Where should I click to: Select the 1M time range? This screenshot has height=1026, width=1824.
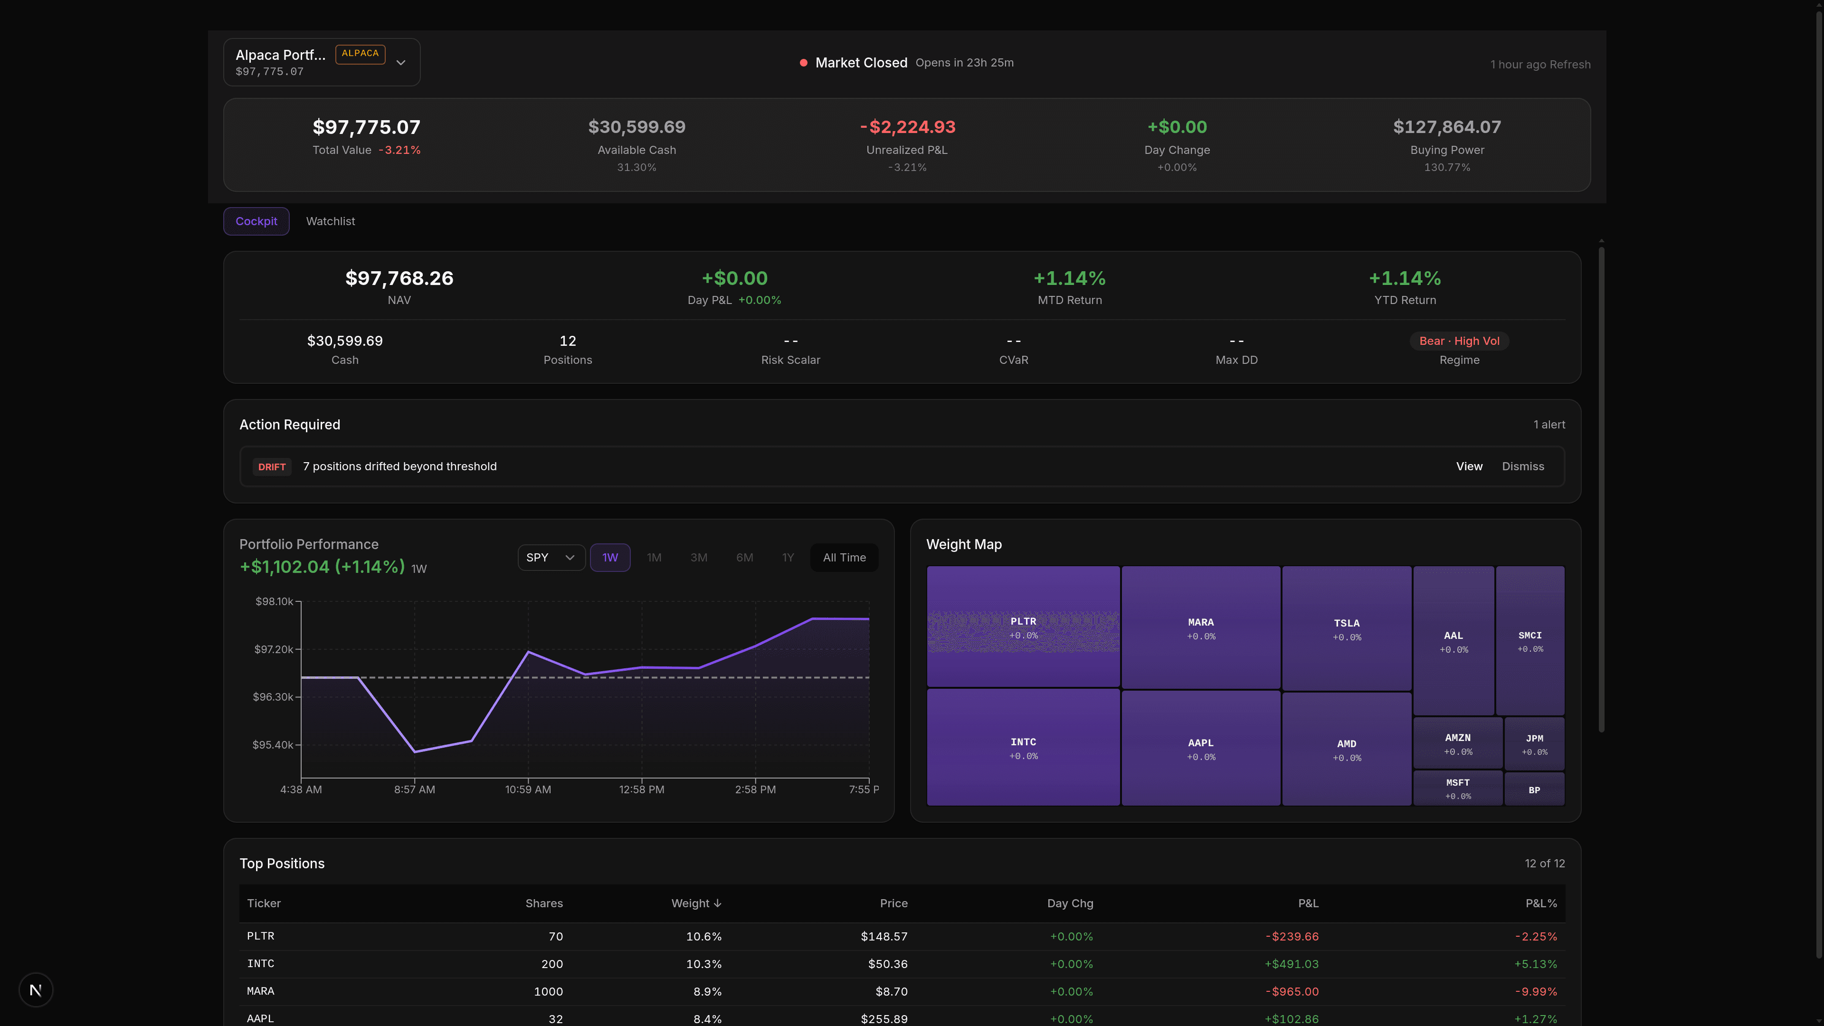654,558
